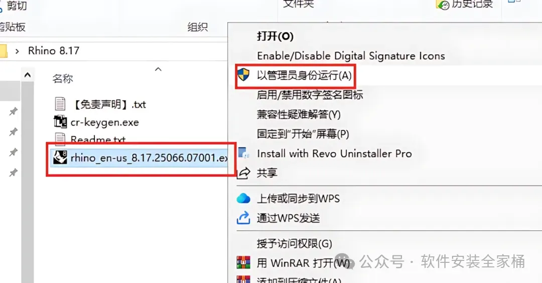
Task: Click the WinRAR books icon
Action: tap(243, 262)
